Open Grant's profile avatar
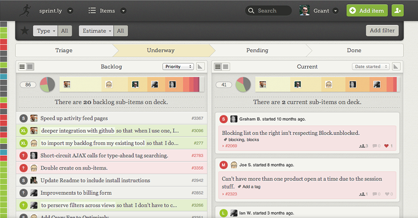This screenshot has height=218, width=418. pos(304,11)
